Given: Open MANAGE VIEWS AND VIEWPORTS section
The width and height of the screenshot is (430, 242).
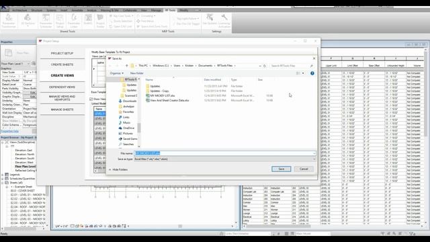Looking at the screenshot, I should pyautogui.click(x=62, y=98).
